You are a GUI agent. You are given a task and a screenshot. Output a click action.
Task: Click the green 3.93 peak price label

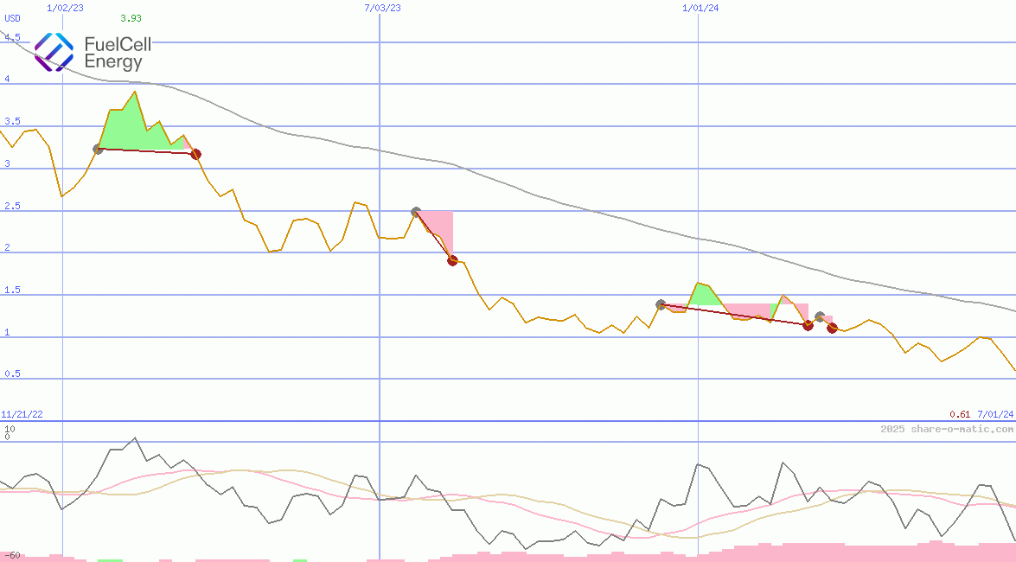[131, 18]
